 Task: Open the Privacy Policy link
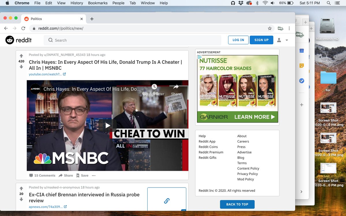[x=247, y=174]
